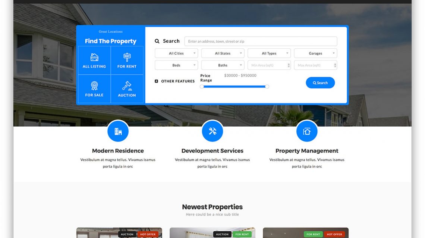Click the Modern Residence building icon
Image resolution: width=425 pixels, height=238 pixels.
pyautogui.click(x=118, y=131)
